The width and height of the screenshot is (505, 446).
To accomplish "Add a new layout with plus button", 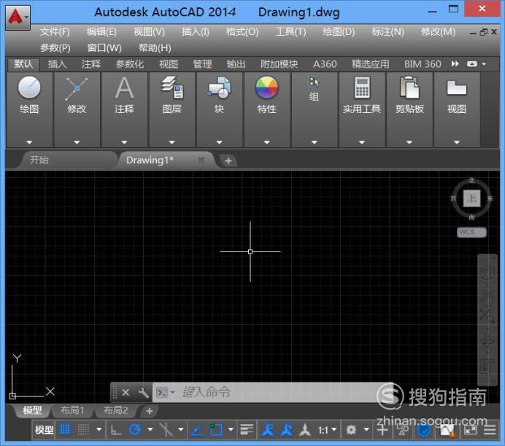I will click(149, 411).
